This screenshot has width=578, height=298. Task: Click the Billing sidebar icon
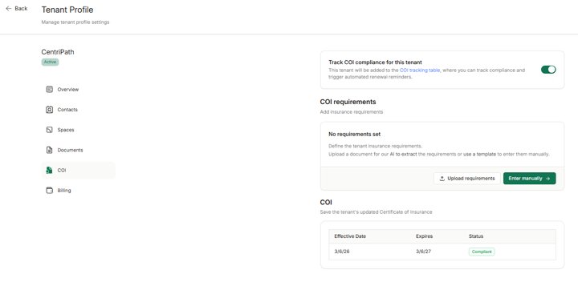(50, 191)
